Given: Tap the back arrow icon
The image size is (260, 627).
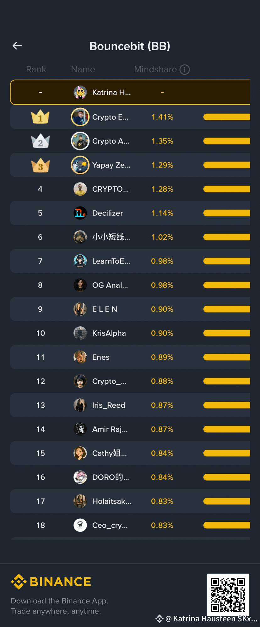Looking at the screenshot, I should [x=17, y=46].
